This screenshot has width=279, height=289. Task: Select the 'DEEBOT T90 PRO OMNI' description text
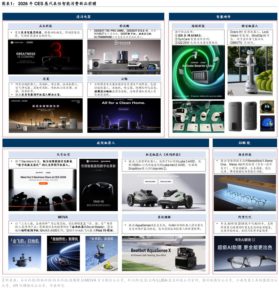coord(124,34)
